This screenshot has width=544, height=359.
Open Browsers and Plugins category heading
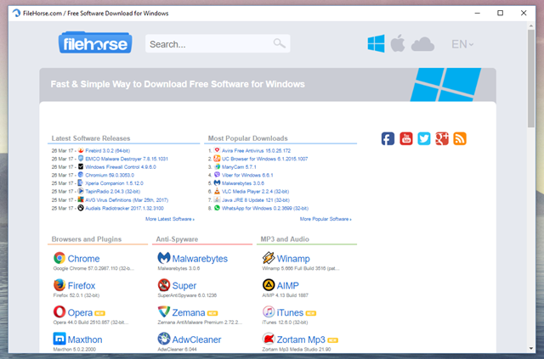pos(87,239)
